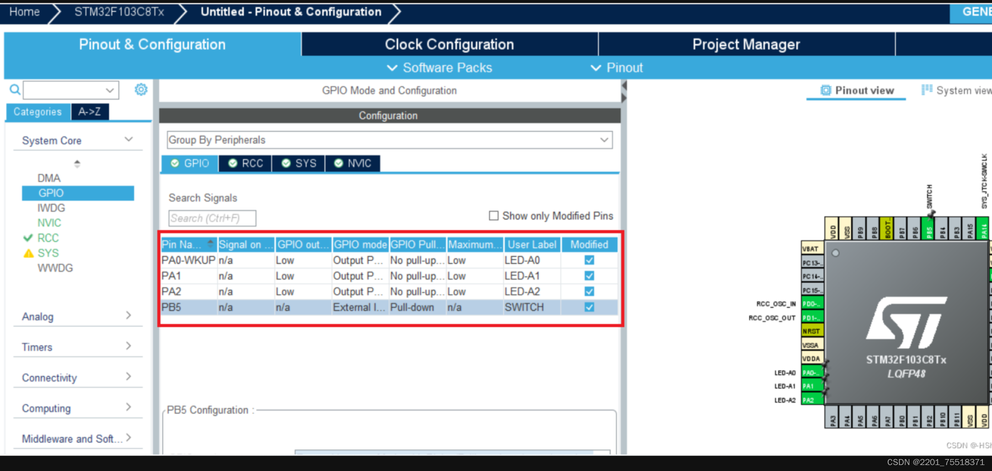
Task: Switch sidebar to A->Z sorting tab
Action: pos(90,112)
